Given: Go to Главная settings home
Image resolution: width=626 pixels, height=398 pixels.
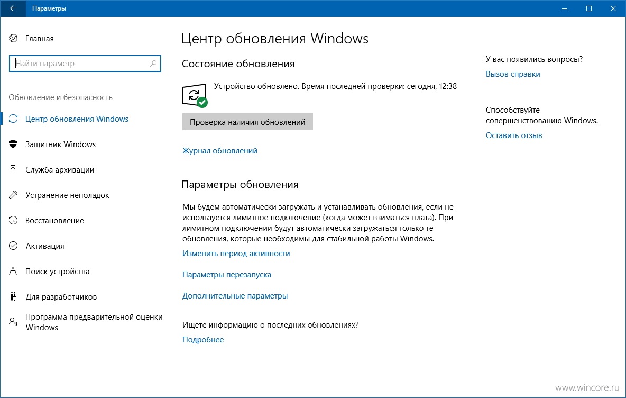Looking at the screenshot, I should [40, 38].
